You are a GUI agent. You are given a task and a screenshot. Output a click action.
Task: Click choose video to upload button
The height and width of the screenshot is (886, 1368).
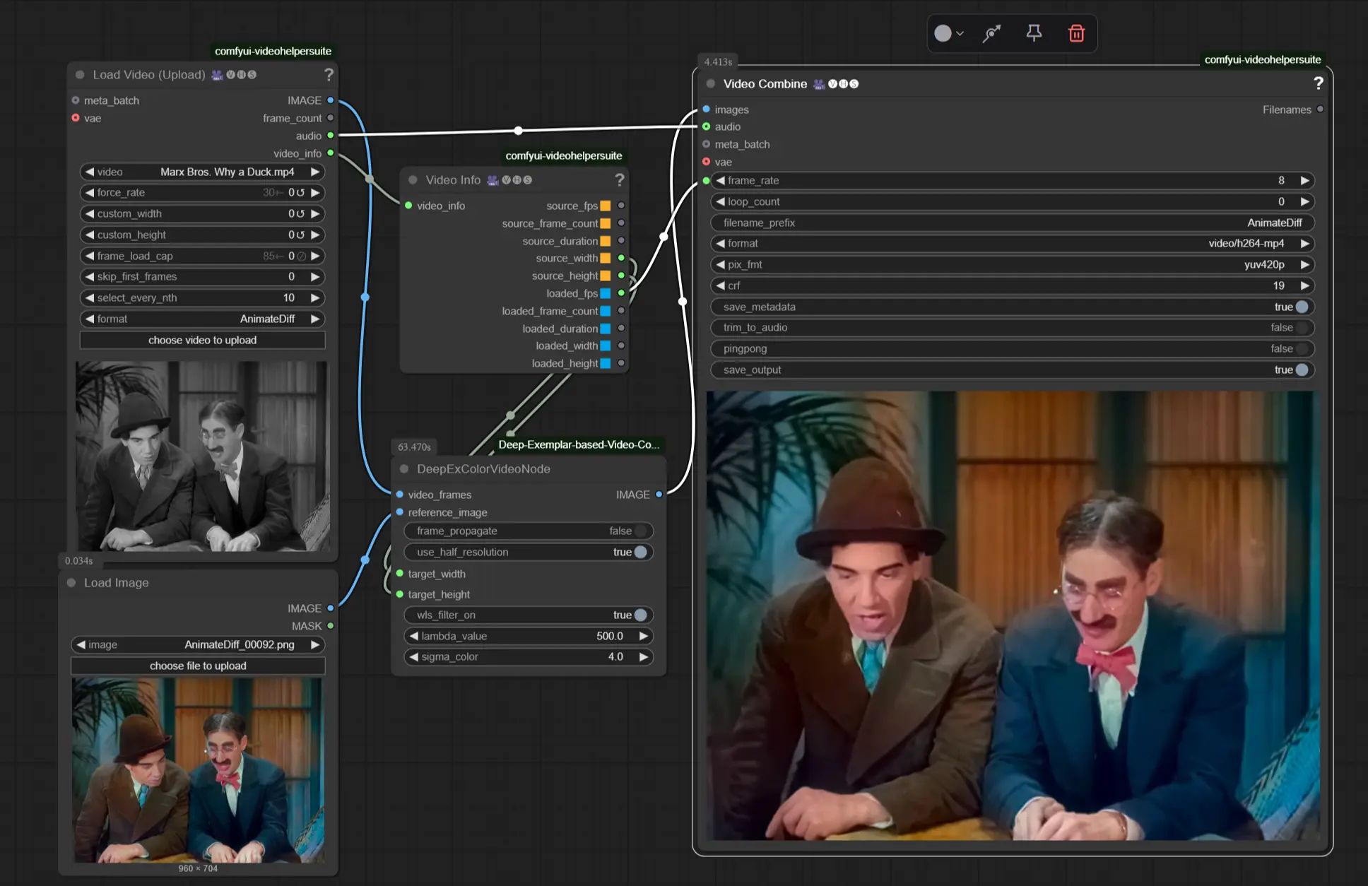coord(202,341)
